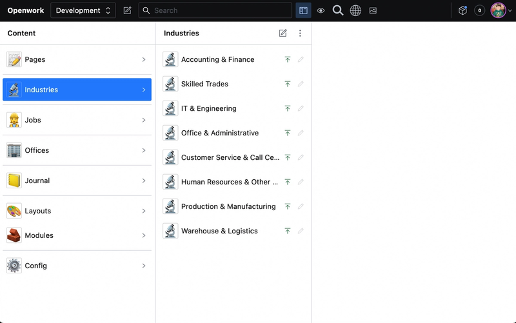The width and height of the screenshot is (516, 323).
Task: Toggle the eye preview icon in top bar
Action: [321, 10]
